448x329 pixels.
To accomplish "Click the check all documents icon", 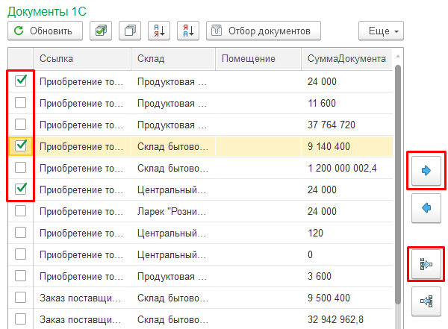I will 101,31.
